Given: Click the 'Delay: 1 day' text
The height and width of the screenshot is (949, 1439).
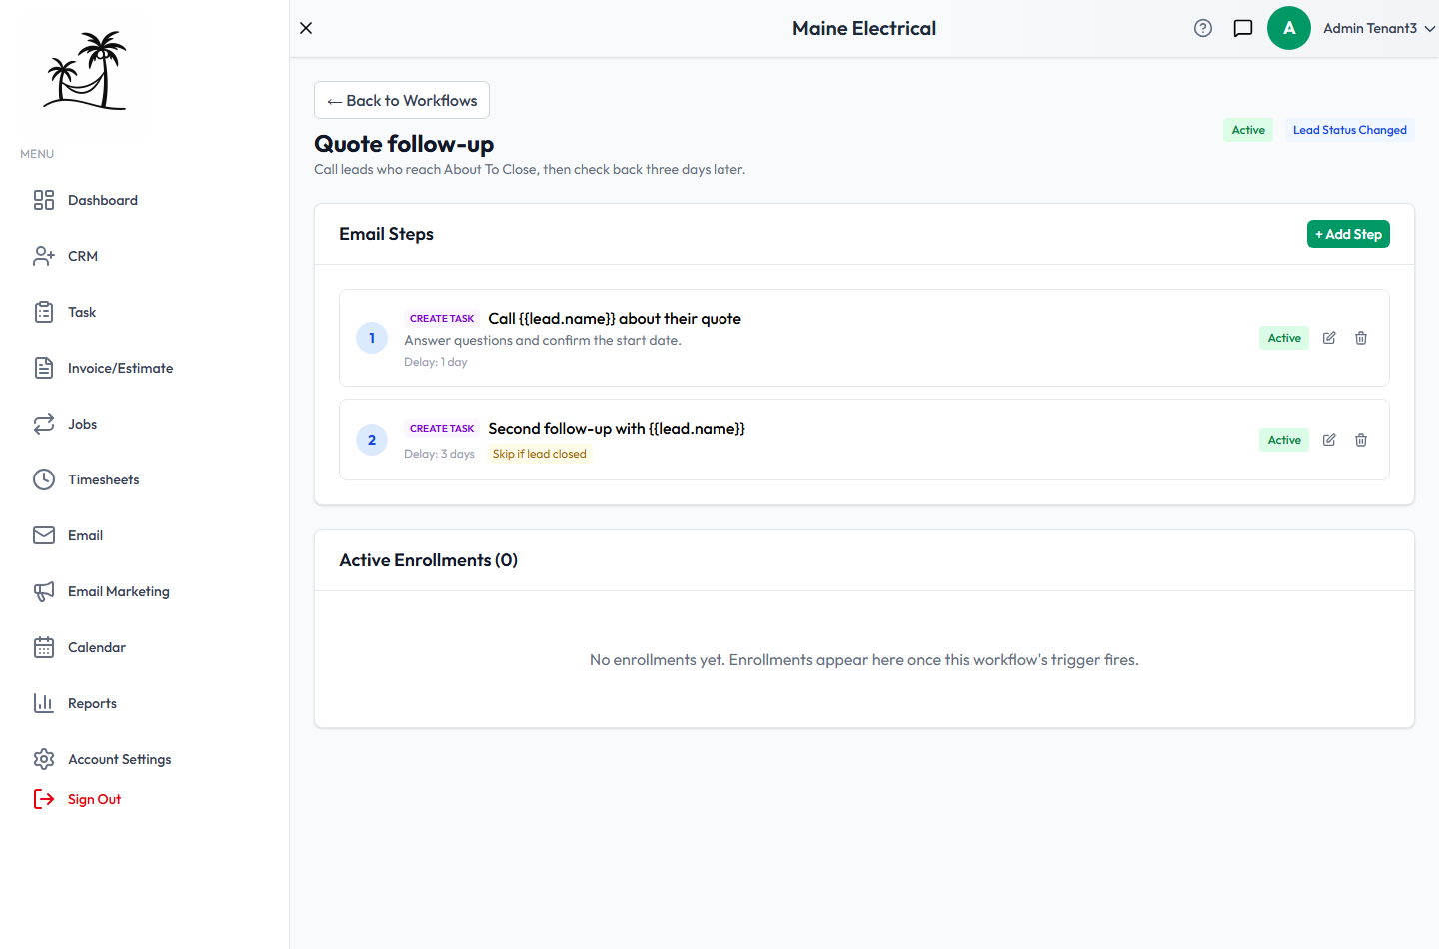Looking at the screenshot, I should [436, 362].
